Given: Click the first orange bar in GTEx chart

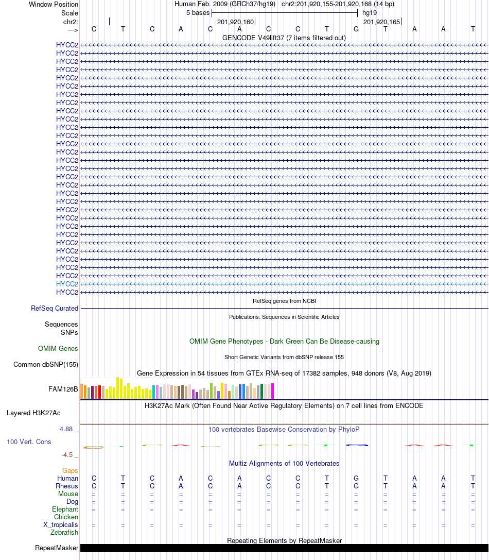Looking at the screenshot, I should (x=82, y=392).
